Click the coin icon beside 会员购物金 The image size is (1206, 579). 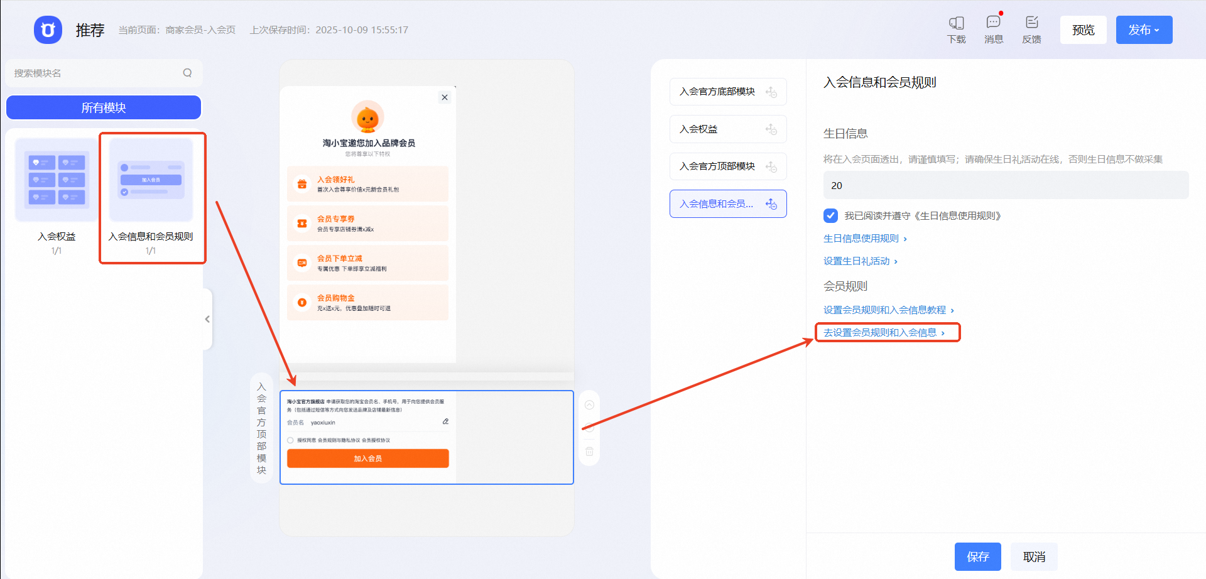click(302, 303)
